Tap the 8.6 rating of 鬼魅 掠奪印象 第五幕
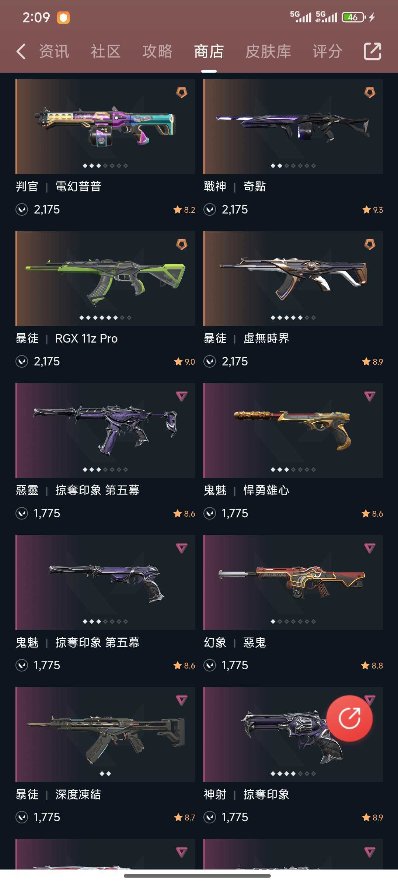Image resolution: width=398 pixels, height=885 pixels. coord(184,666)
